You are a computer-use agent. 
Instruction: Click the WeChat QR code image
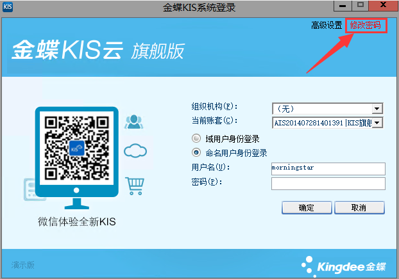point(76,148)
